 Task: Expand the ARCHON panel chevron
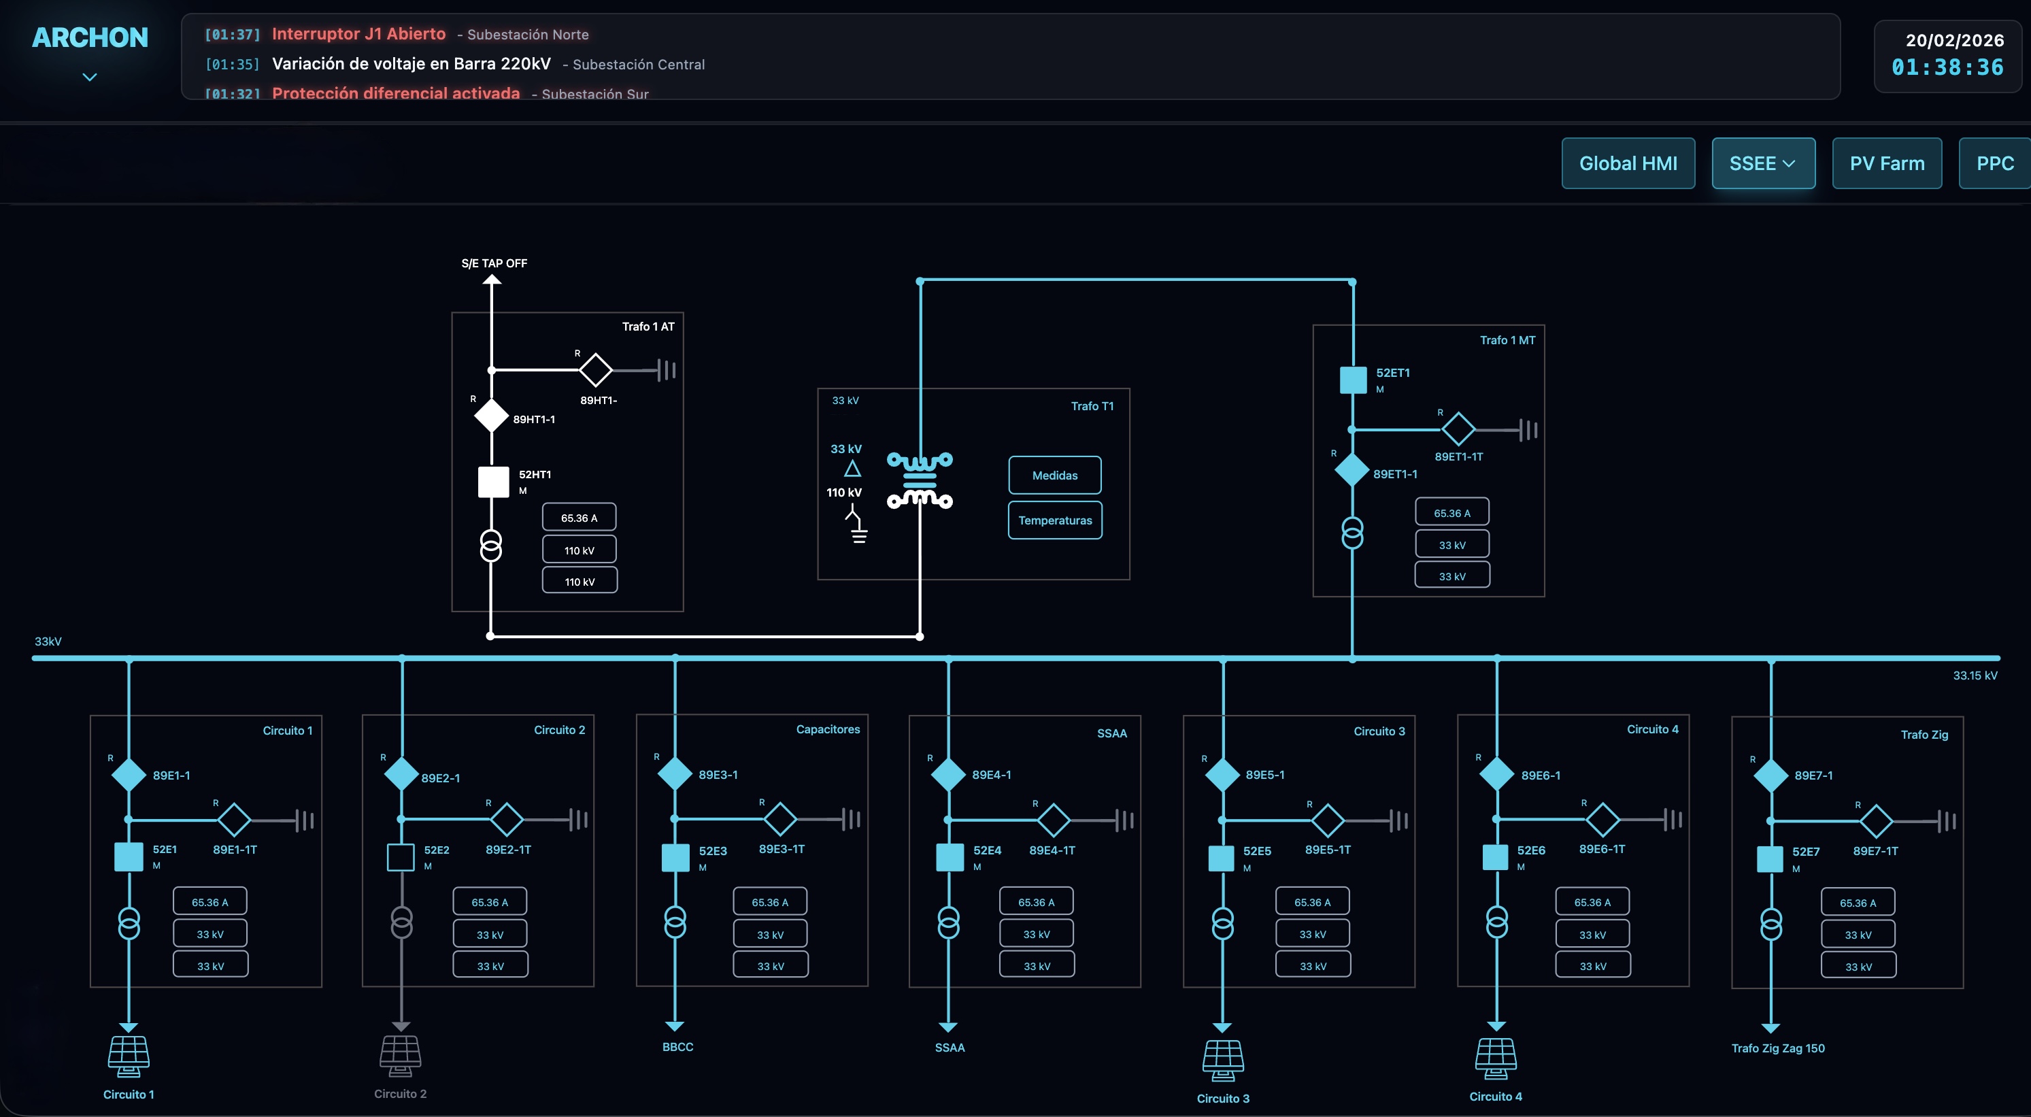pyautogui.click(x=89, y=76)
